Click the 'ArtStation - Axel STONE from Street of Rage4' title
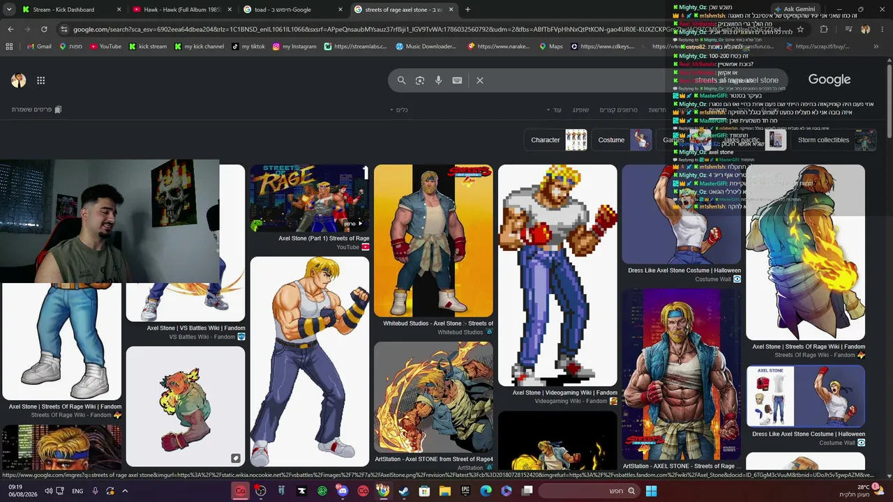The height and width of the screenshot is (502, 893). [x=434, y=459]
